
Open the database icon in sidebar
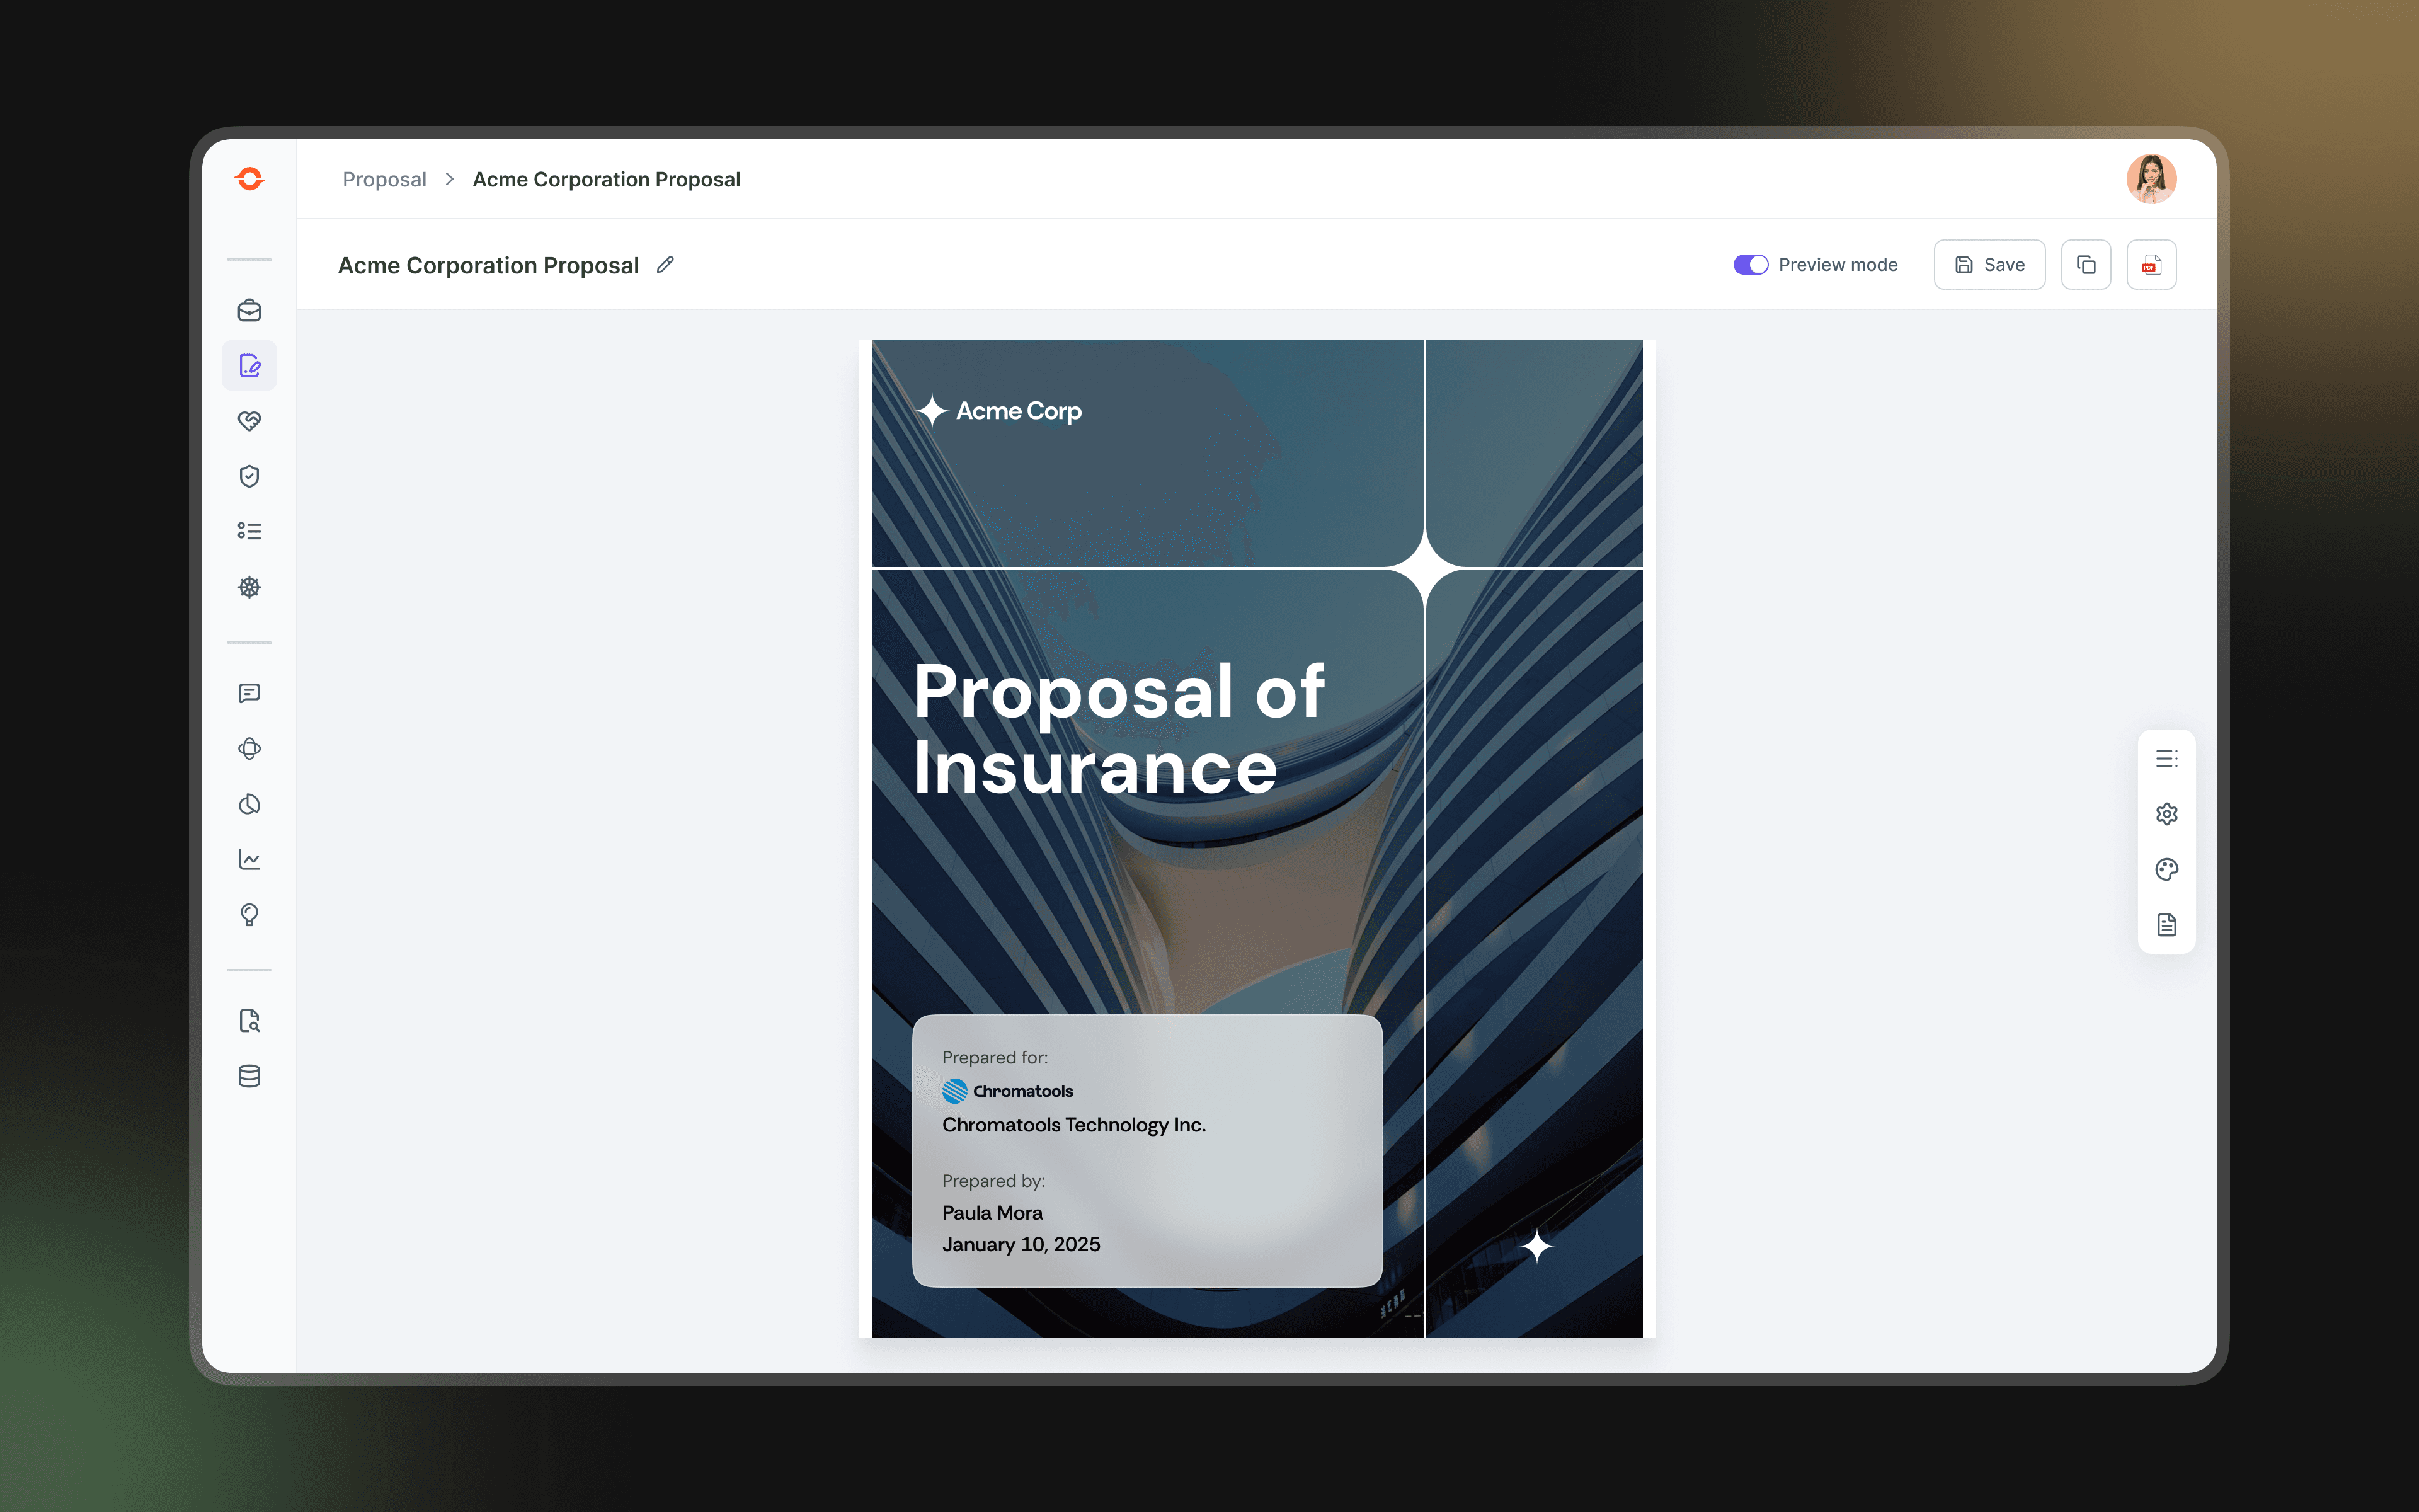tap(249, 1076)
